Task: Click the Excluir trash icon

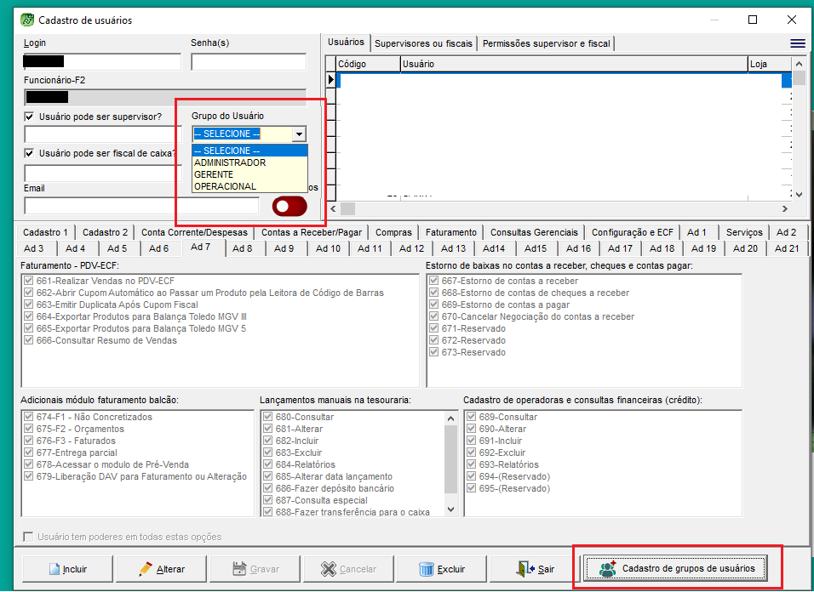Action: pyautogui.click(x=428, y=569)
